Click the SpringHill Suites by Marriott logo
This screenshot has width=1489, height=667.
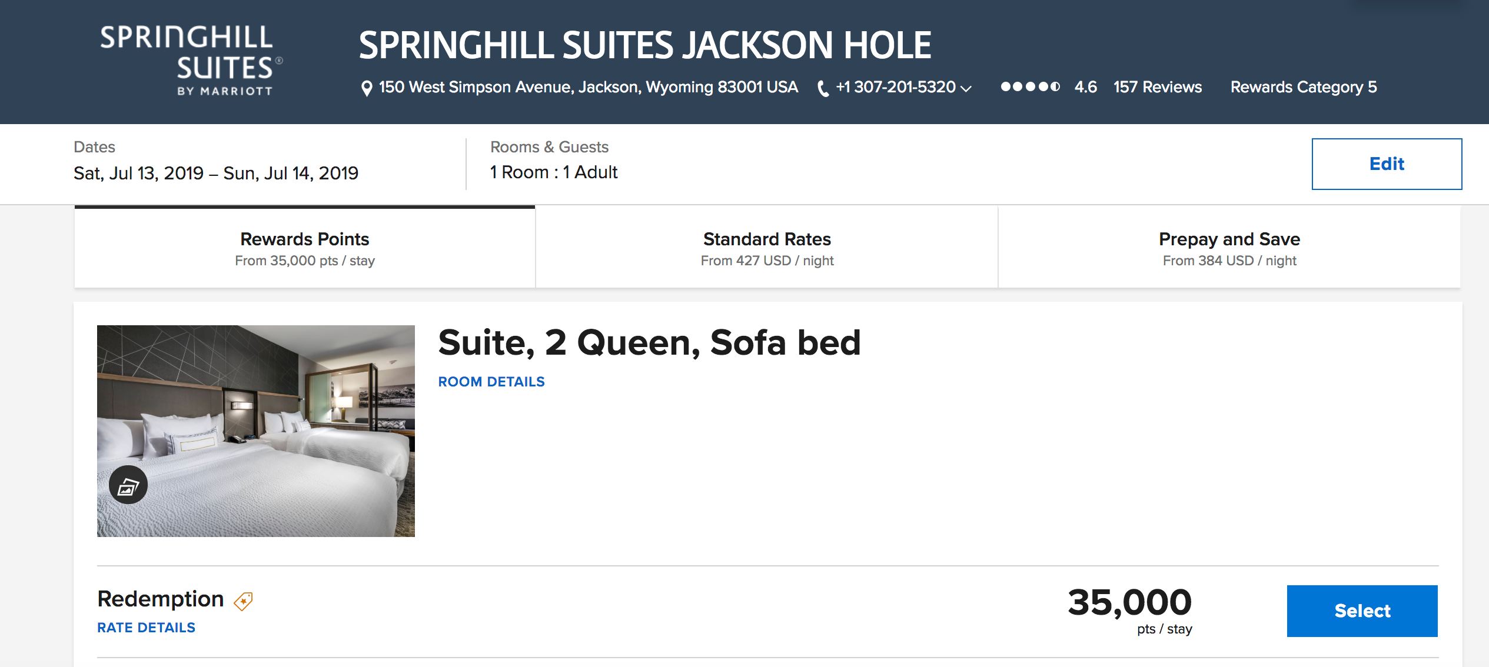pyautogui.click(x=191, y=60)
